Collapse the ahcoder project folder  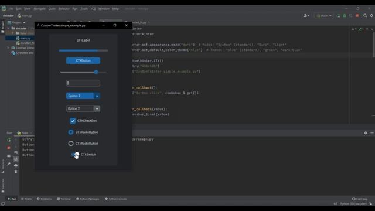tap(8, 28)
